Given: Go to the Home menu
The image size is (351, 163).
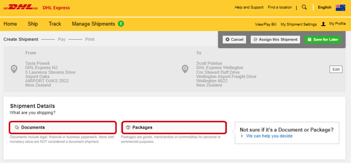Looking at the screenshot, I should [x=10, y=24].
